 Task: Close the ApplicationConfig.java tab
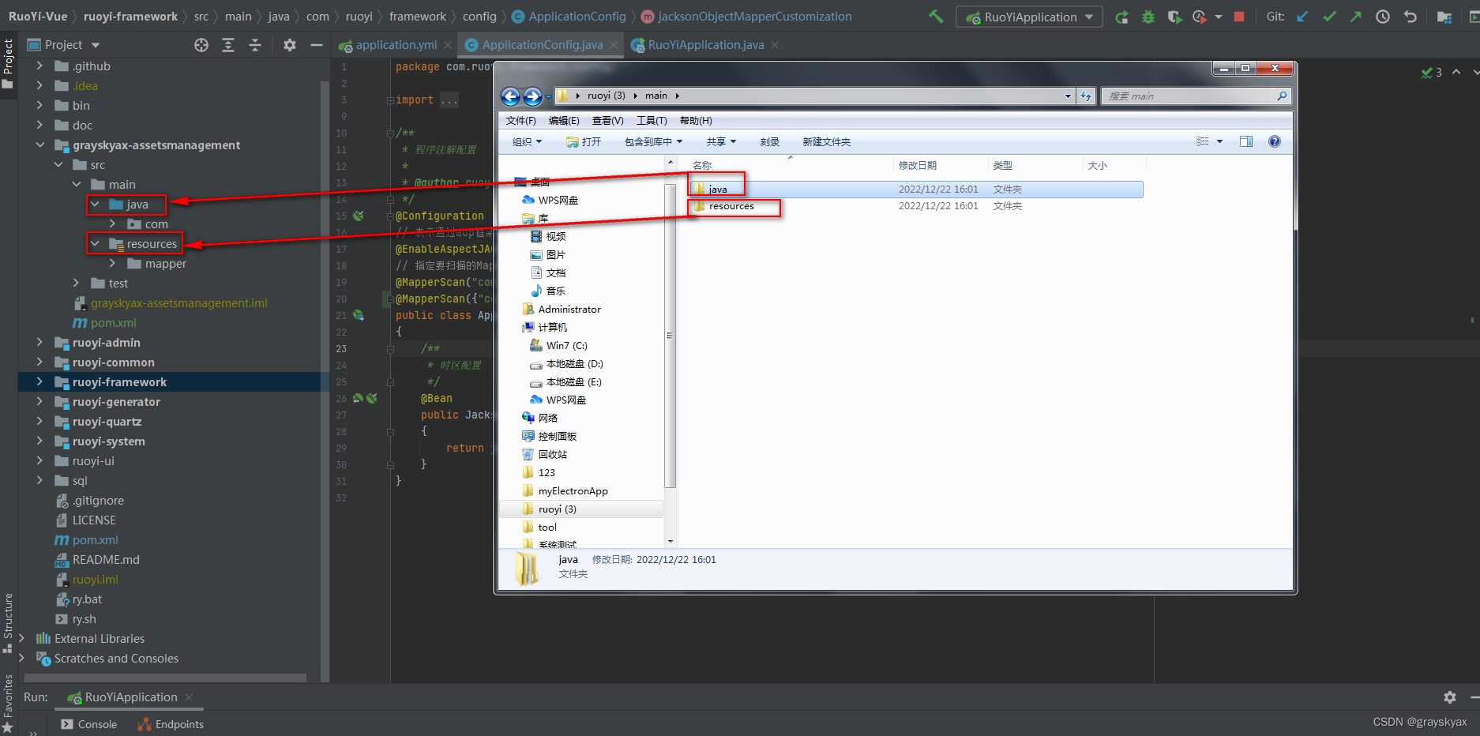tap(614, 45)
